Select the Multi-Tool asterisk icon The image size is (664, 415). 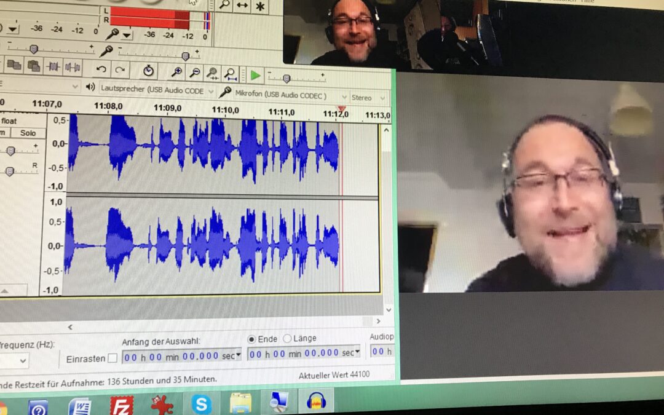click(260, 6)
